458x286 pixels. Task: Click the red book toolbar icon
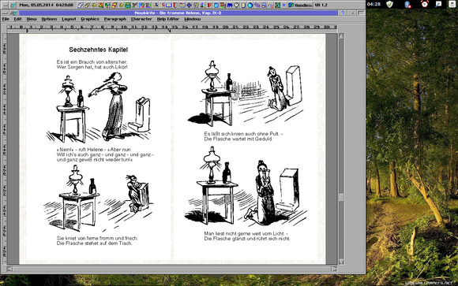[x=175, y=5]
